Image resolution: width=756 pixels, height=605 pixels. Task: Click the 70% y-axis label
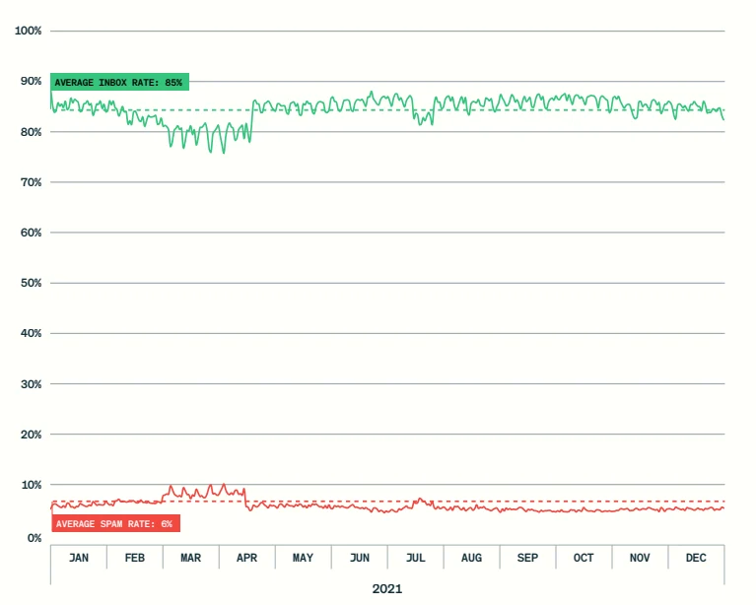pos(31,182)
